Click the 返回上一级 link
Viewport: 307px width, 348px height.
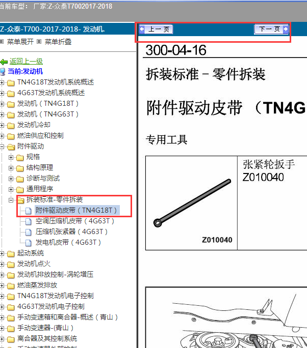26,61
